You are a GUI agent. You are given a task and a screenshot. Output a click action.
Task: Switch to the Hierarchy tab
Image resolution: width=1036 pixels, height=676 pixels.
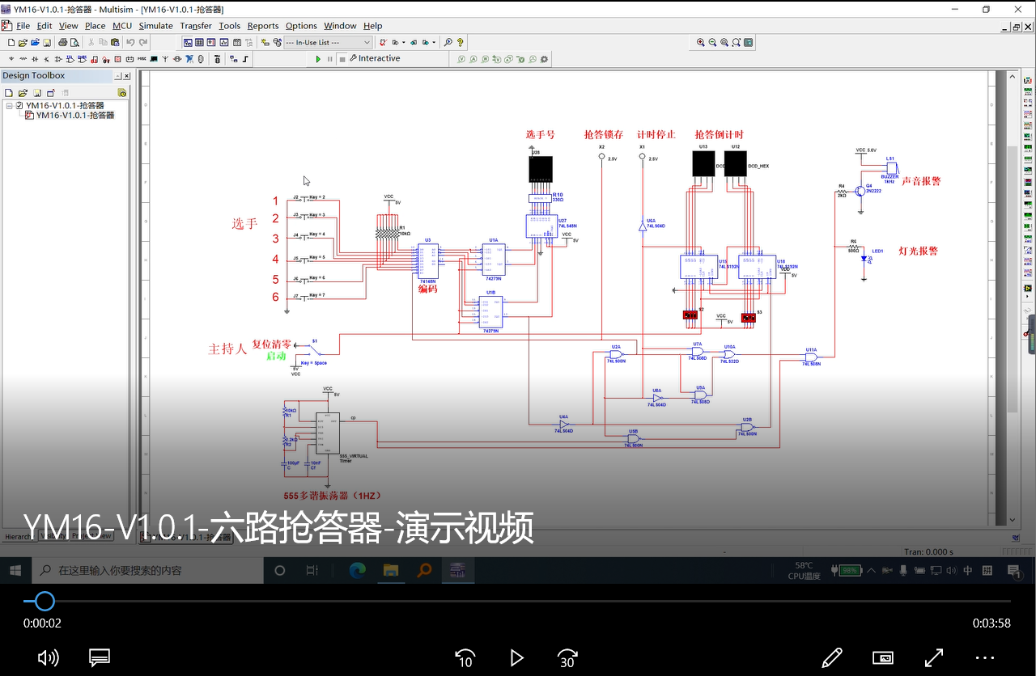[x=18, y=536]
